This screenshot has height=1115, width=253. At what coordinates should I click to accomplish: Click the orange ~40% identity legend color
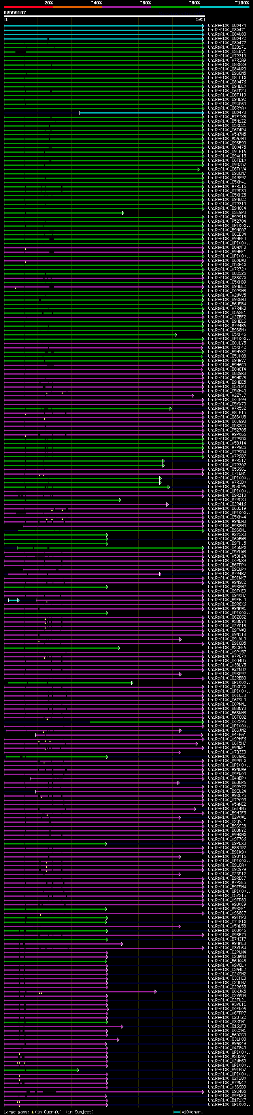78,7
